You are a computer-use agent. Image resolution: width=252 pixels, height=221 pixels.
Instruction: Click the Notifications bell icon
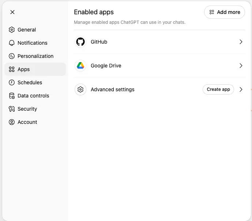12,43
